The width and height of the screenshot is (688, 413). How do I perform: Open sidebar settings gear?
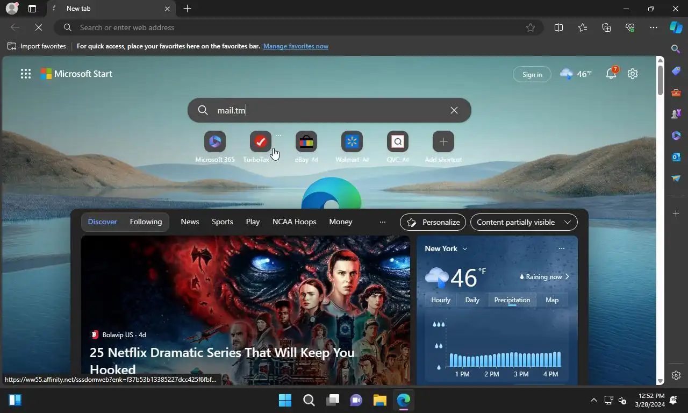tap(676, 375)
